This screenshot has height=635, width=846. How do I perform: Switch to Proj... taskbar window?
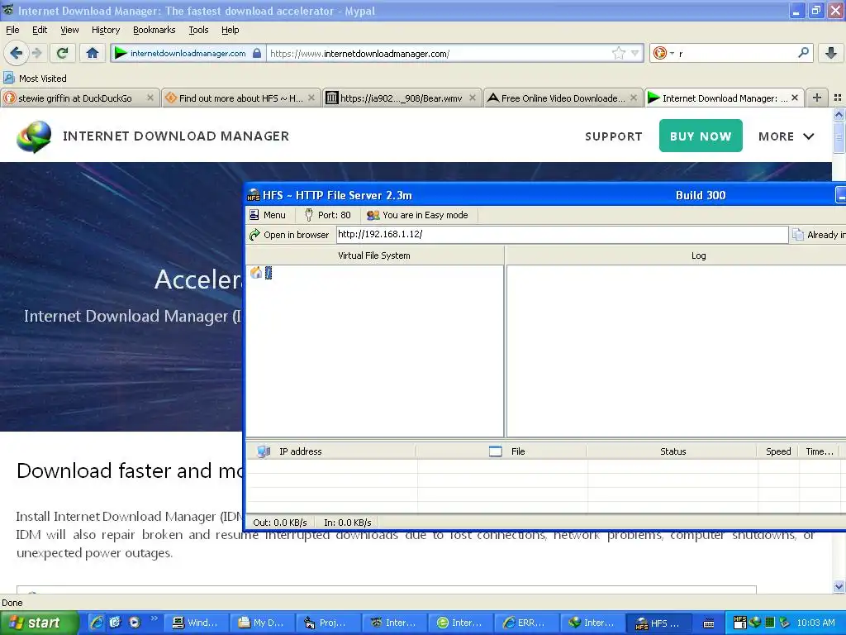pos(328,623)
